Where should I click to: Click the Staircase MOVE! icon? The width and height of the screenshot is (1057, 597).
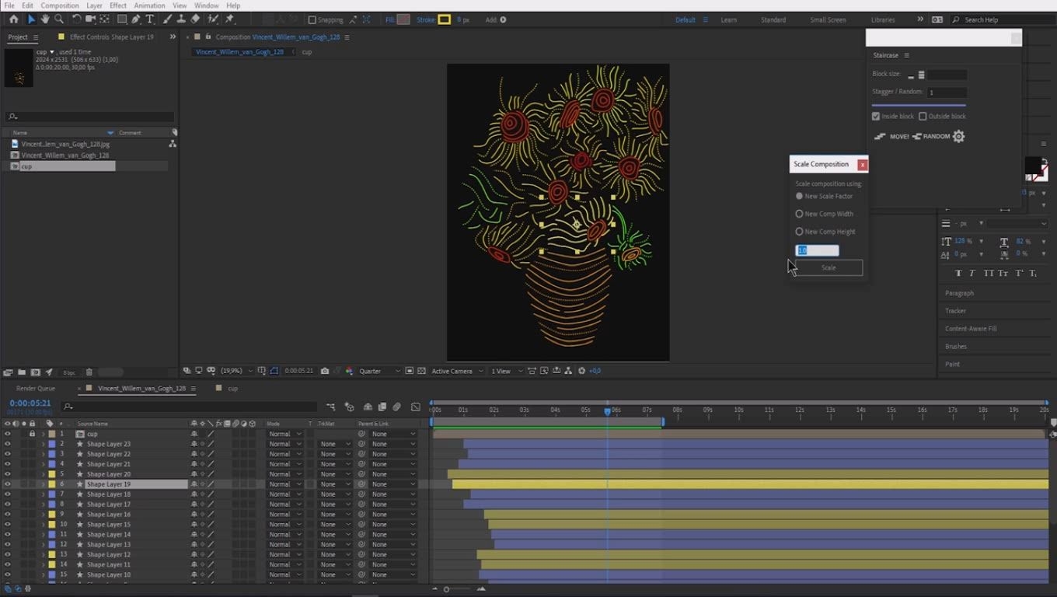(x=891, y=137)
